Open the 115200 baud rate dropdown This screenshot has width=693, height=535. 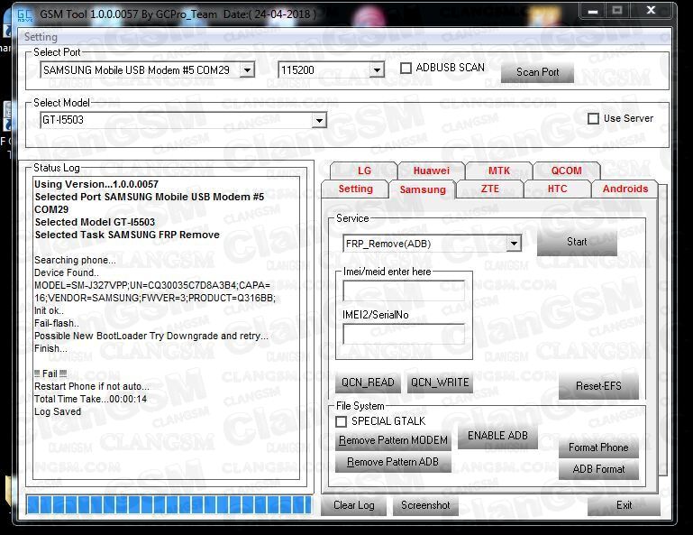pyautogui.click(x=377, y=69)
